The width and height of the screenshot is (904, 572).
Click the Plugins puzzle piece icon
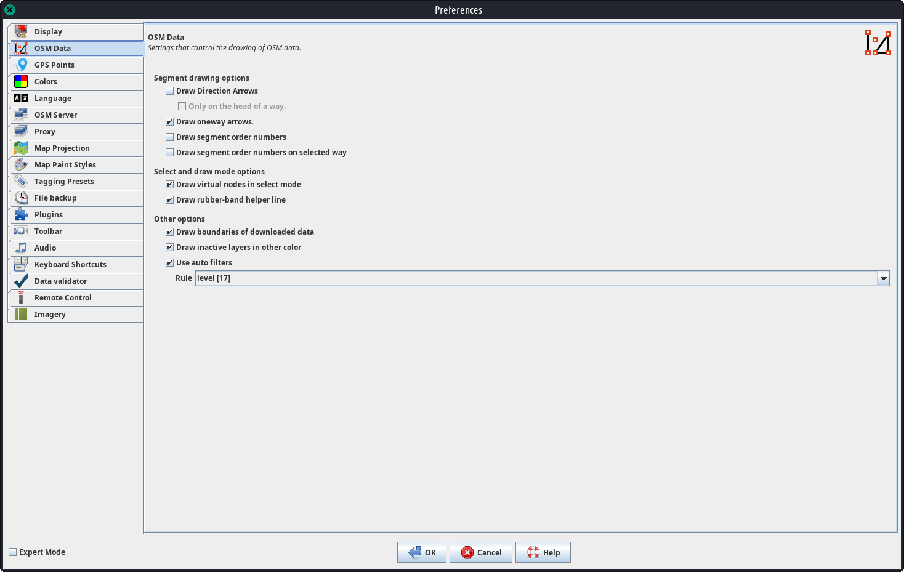click(21, 214)
